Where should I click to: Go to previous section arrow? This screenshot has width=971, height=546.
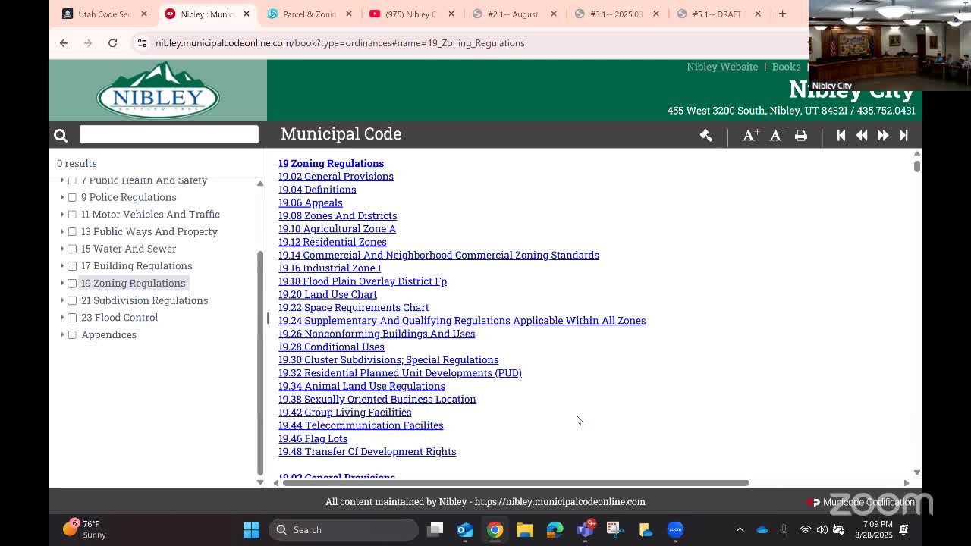862,135
